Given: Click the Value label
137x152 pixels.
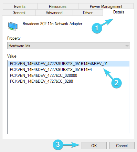Looking at the screenshot, I should 12,56.
